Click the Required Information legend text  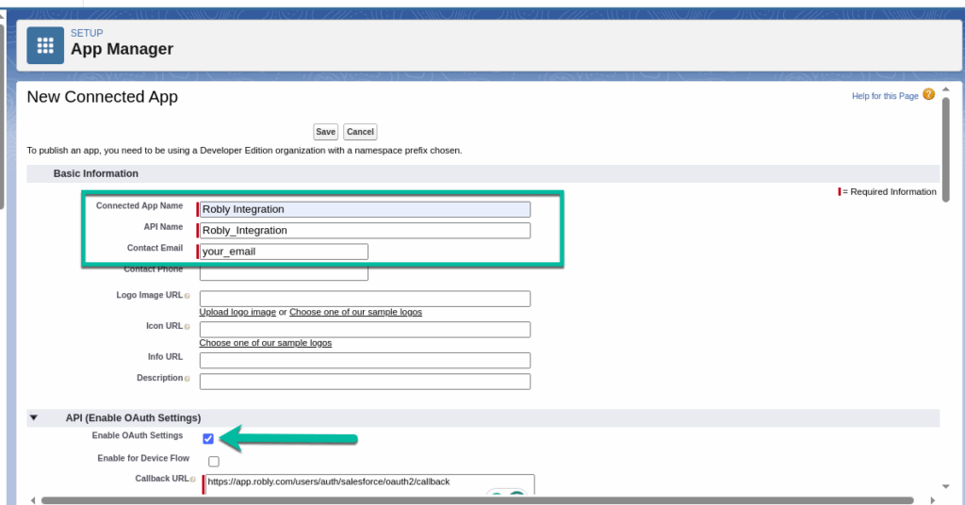click(x=890, y=192)
